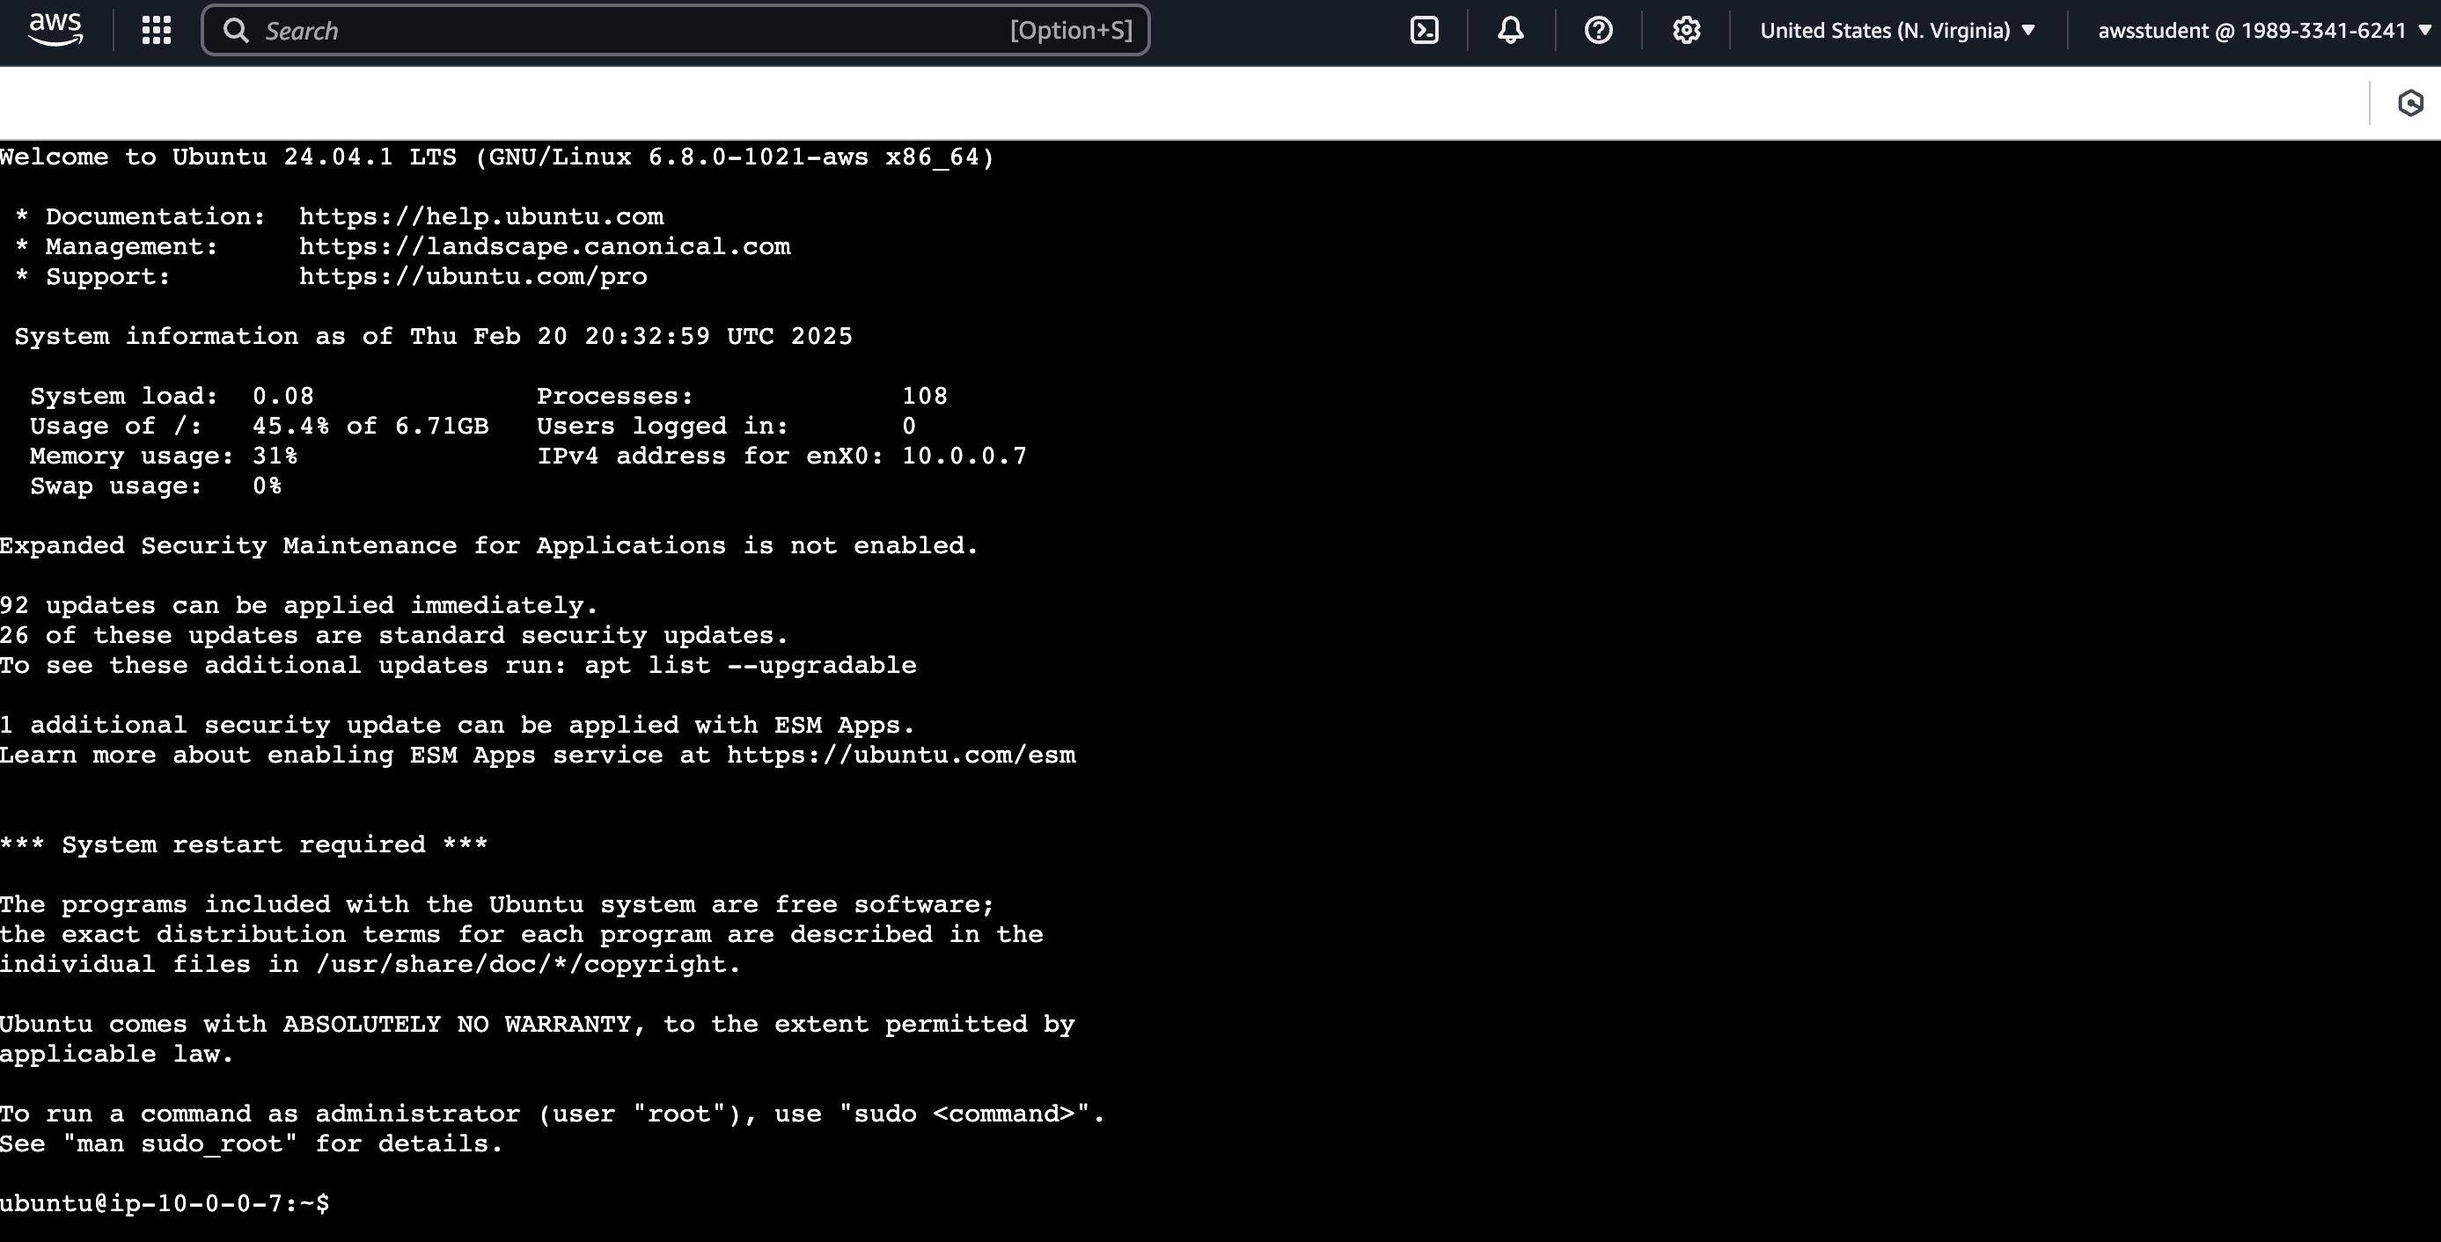Focus the AWS console Search field

tap(676, 30)
